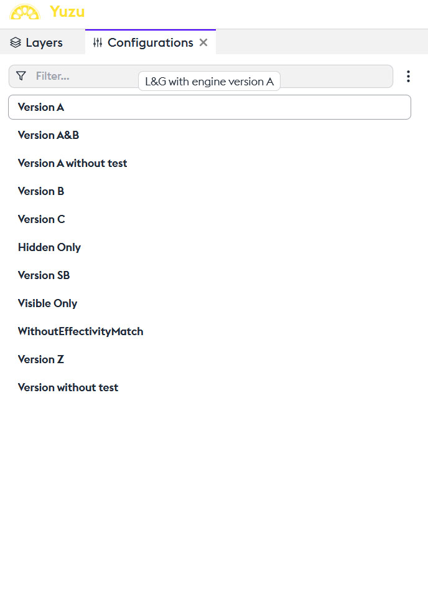Switch to the Layers tab
This screenshot has height=603, width=428.
tap(37, 43)
